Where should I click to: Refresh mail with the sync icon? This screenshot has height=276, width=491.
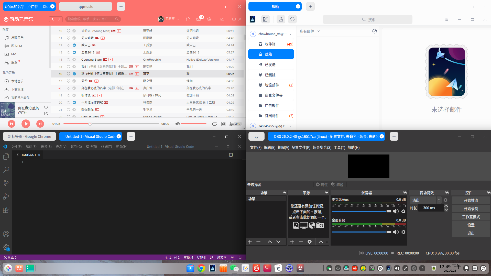pos(292,19)
